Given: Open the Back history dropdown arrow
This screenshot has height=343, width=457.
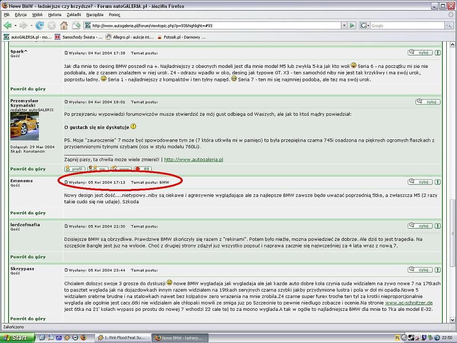Looking at the screenshot, I should (x=16, y=25).
